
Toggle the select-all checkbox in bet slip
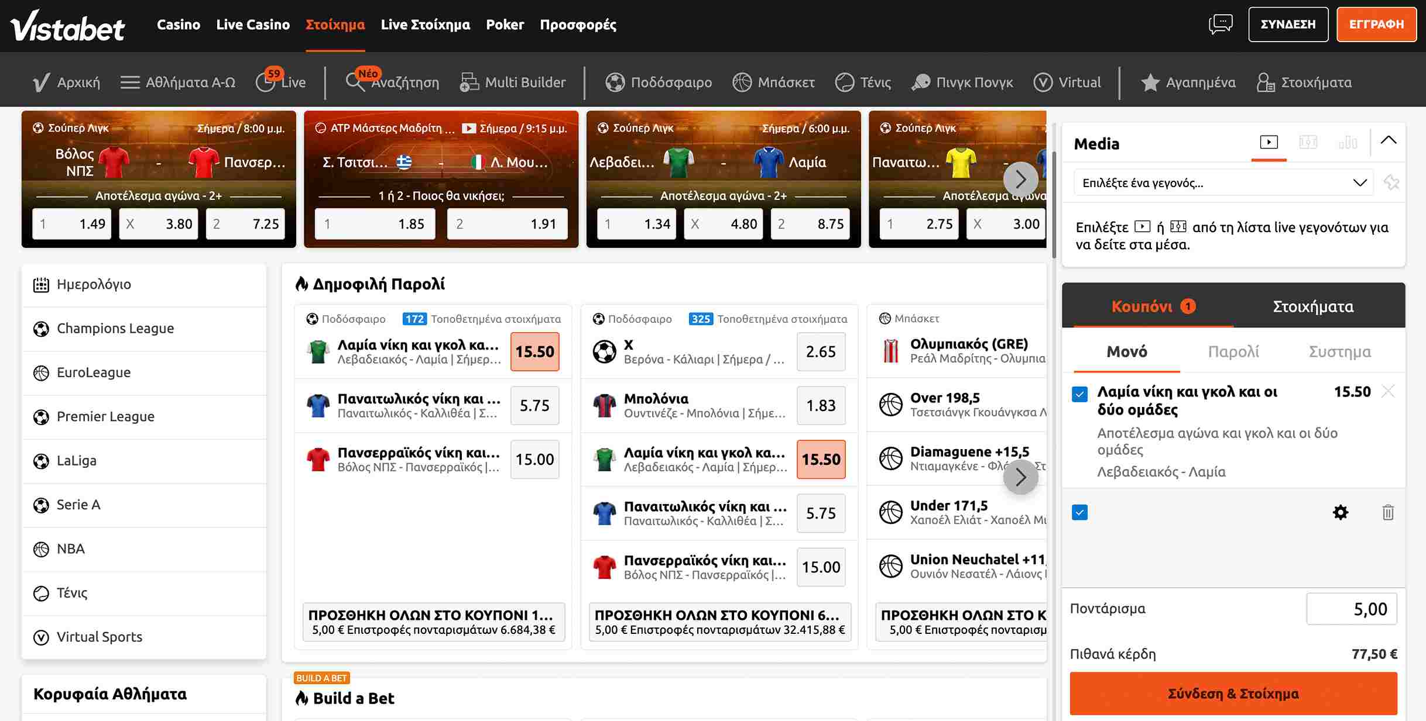pos(1079,513)
